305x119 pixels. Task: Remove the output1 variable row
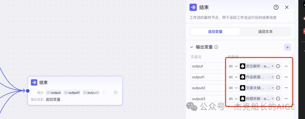click(286, 77)
